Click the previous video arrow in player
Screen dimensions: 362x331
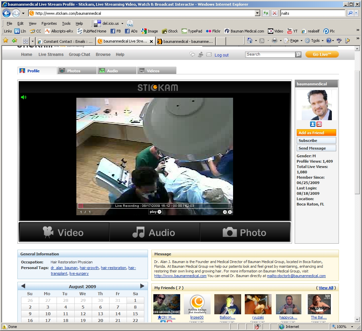[225, 212]
